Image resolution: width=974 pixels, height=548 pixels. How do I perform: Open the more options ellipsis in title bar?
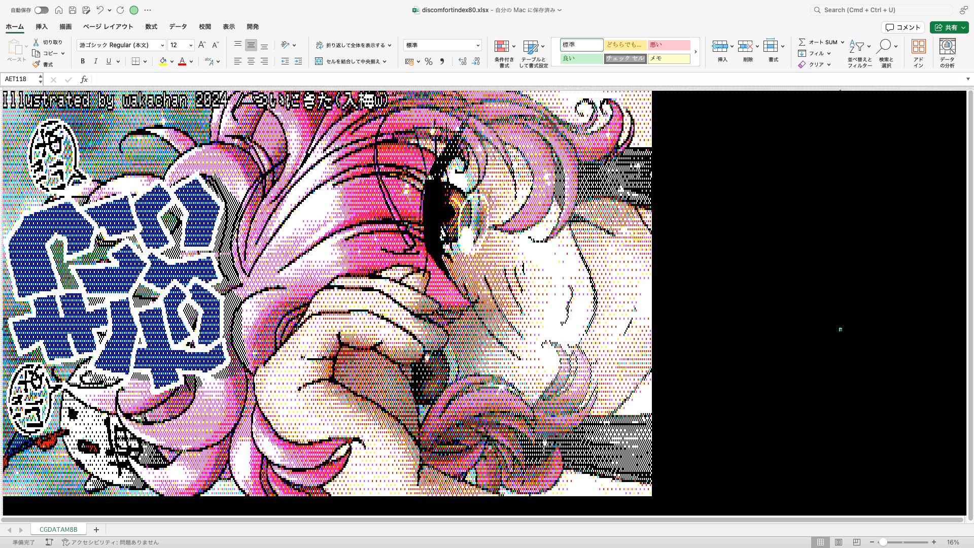click(x=148, y=10)
